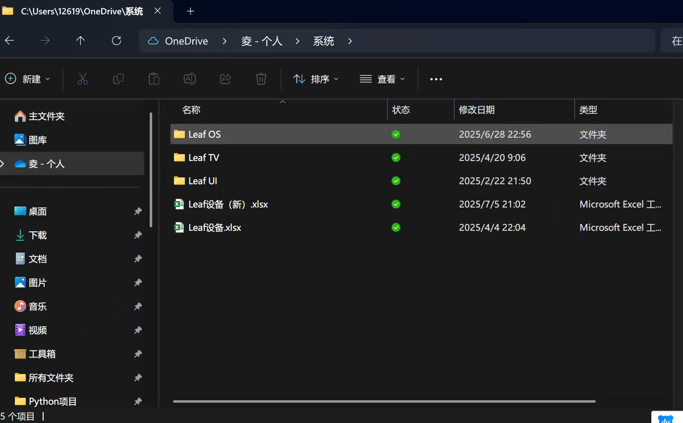
Task: Refresh the current folder view
Action: (x=116, y=41)
